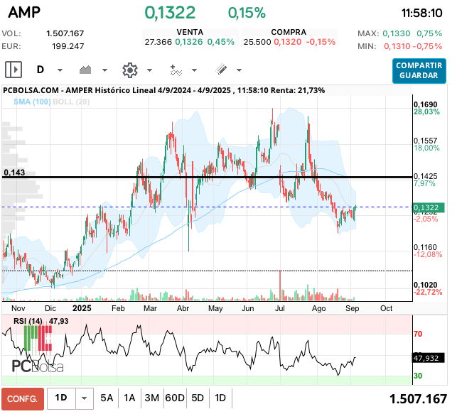
Task: Click the area chart type icon
Action: pyautogui.click(x=85, y=70)
